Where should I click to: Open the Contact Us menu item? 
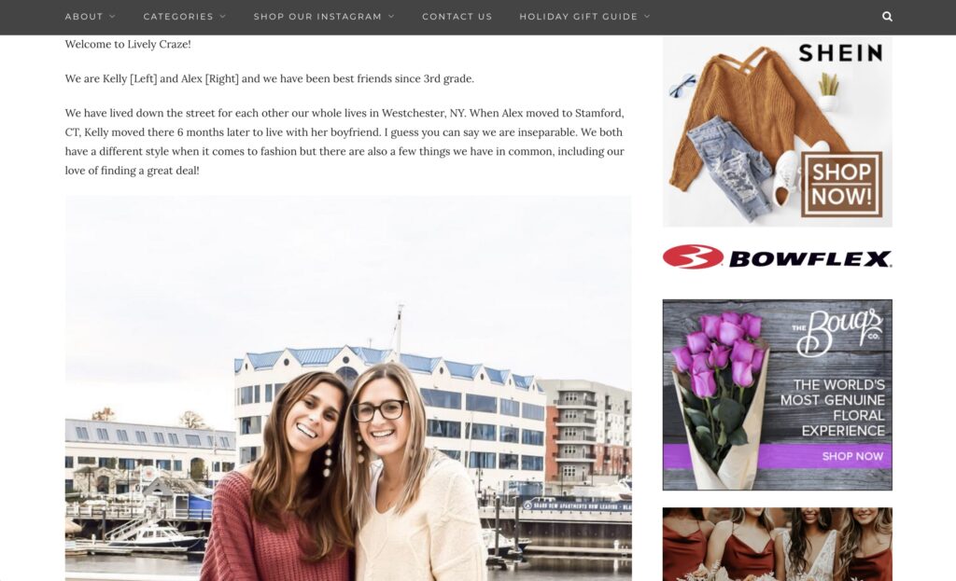click(457, 17)
